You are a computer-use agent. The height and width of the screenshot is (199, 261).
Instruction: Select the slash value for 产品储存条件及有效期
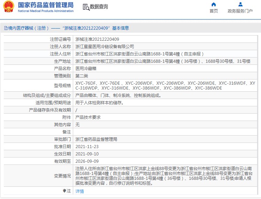pyautogui.click(x=76, y=110)
